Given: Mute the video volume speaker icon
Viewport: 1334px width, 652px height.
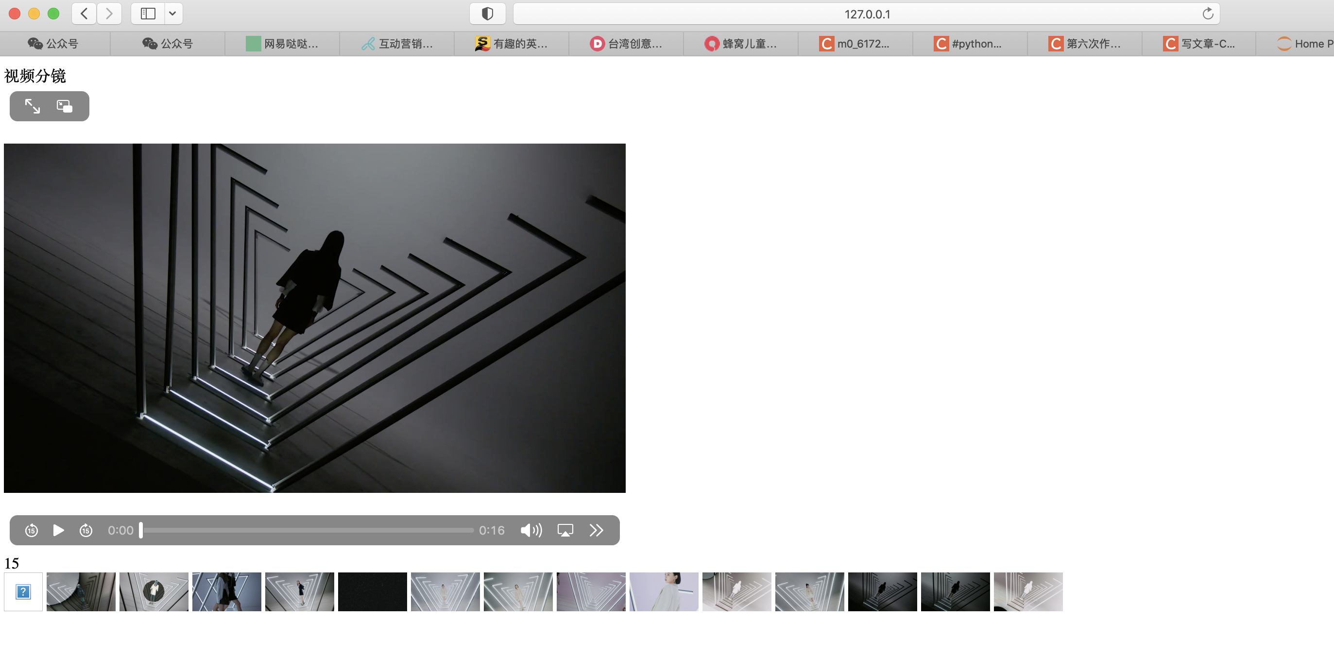Looking at the screenshot, I should [x=531, y=530].
